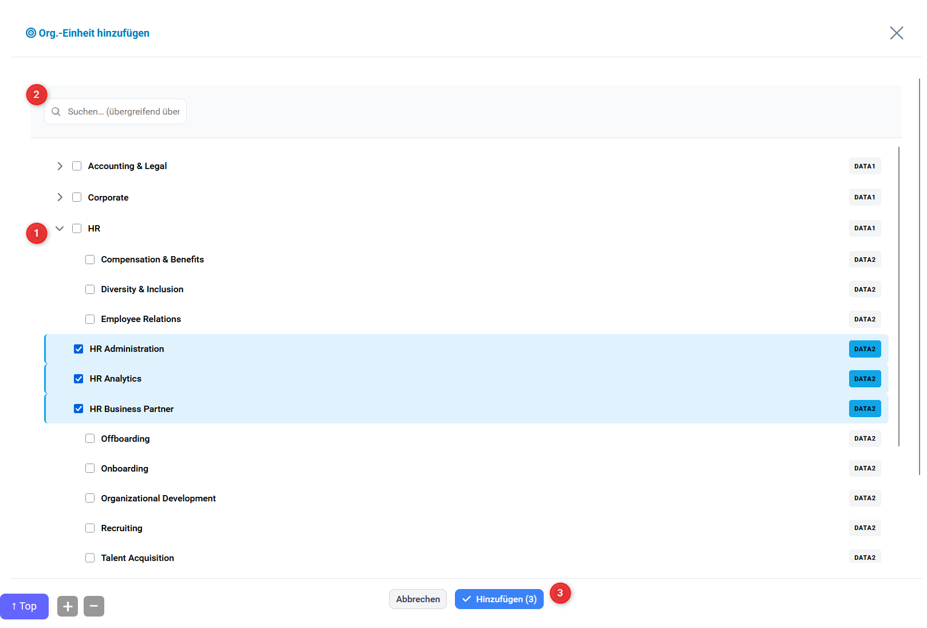Click the target icon next to dialog title
The height and width of the screenshot is (628, 927).
pos(30,33)
